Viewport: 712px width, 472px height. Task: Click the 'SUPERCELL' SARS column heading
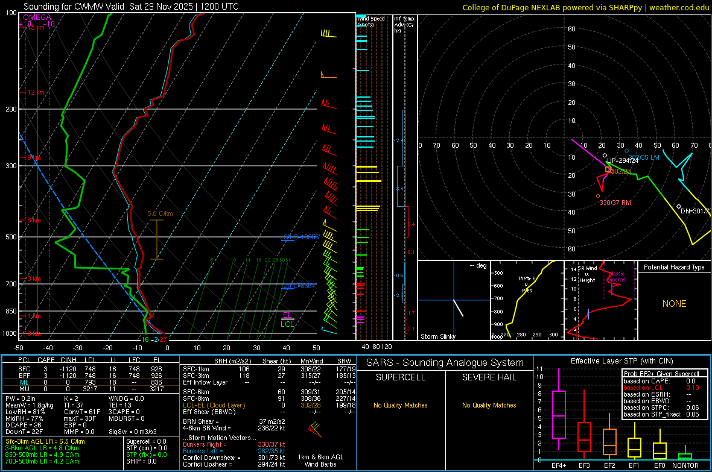pos(401,377)
